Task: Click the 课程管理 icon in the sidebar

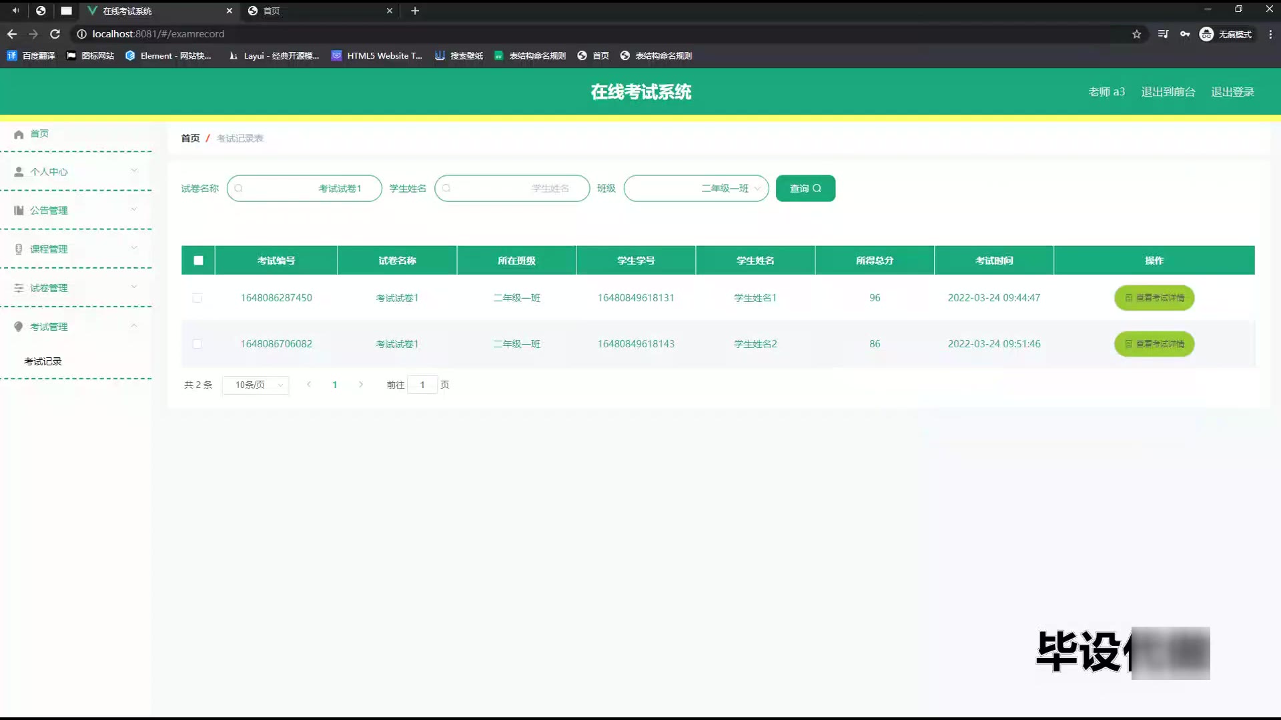Action: coord(19,249)
